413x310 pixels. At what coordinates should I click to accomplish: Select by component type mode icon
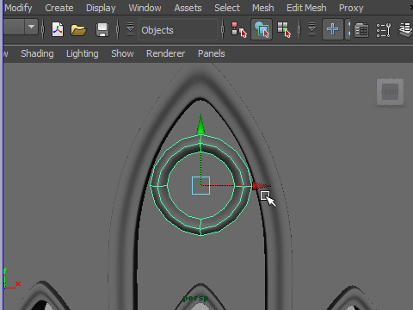click(x=284, y=30)
